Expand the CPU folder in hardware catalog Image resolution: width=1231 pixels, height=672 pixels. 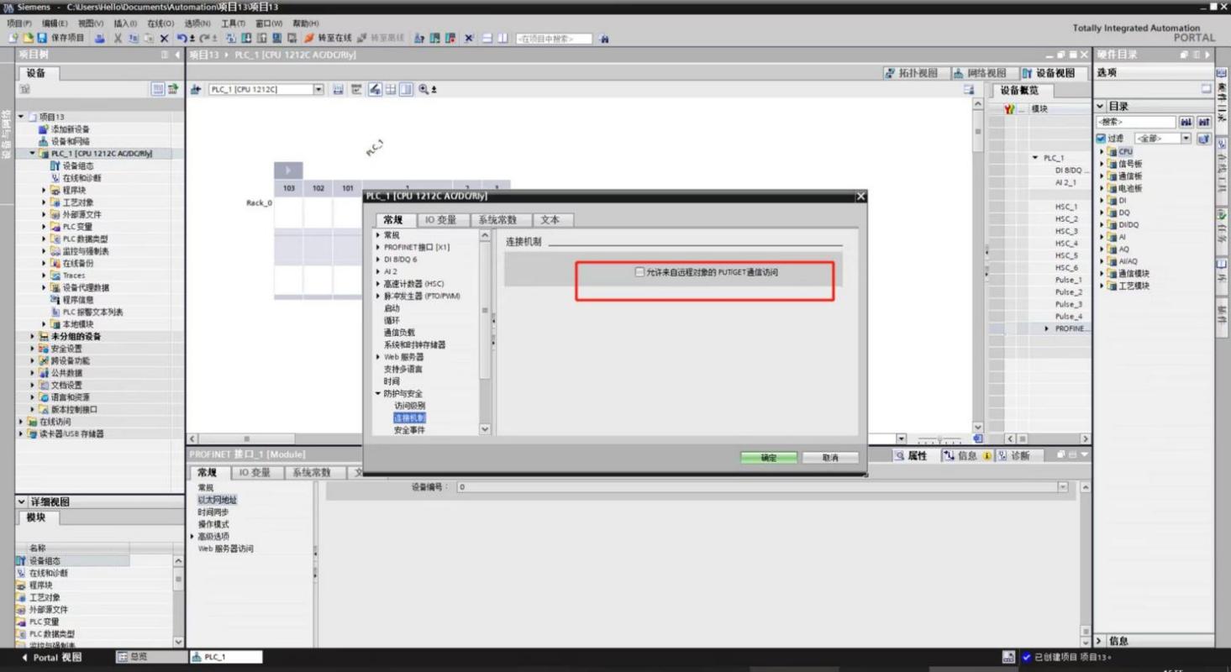tap(1102, 151)
